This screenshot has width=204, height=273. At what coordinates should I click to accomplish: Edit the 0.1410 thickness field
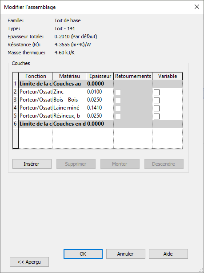pyautogui.click(x=100, y=108)
